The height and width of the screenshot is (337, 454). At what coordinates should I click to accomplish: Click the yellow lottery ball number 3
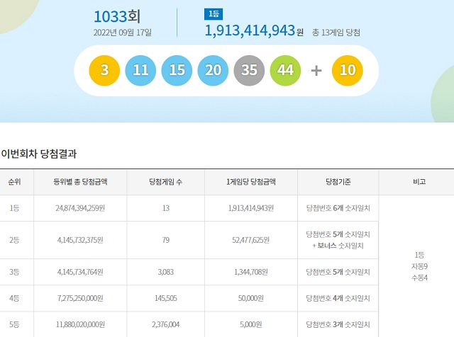click(x=104, y=71)
